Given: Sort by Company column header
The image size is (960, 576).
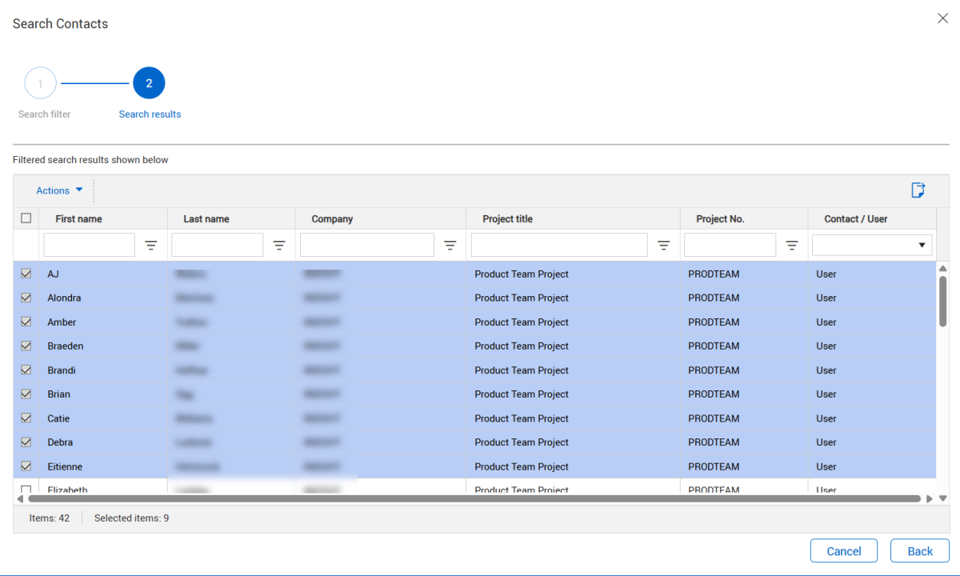Looking at the screenshot, I should tap(332, 218).
